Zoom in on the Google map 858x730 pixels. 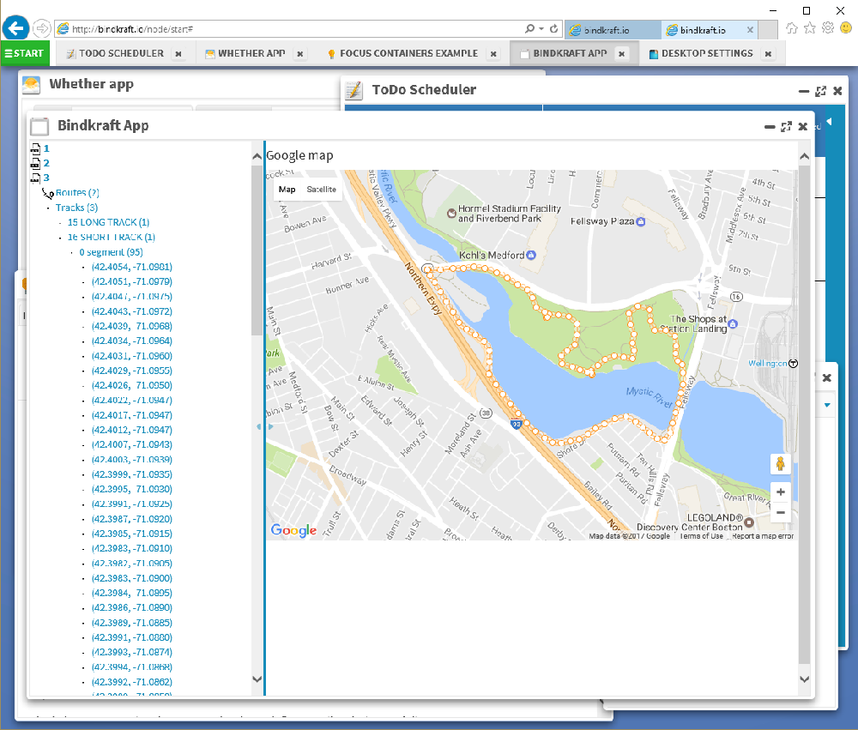[x=780, y=492]
